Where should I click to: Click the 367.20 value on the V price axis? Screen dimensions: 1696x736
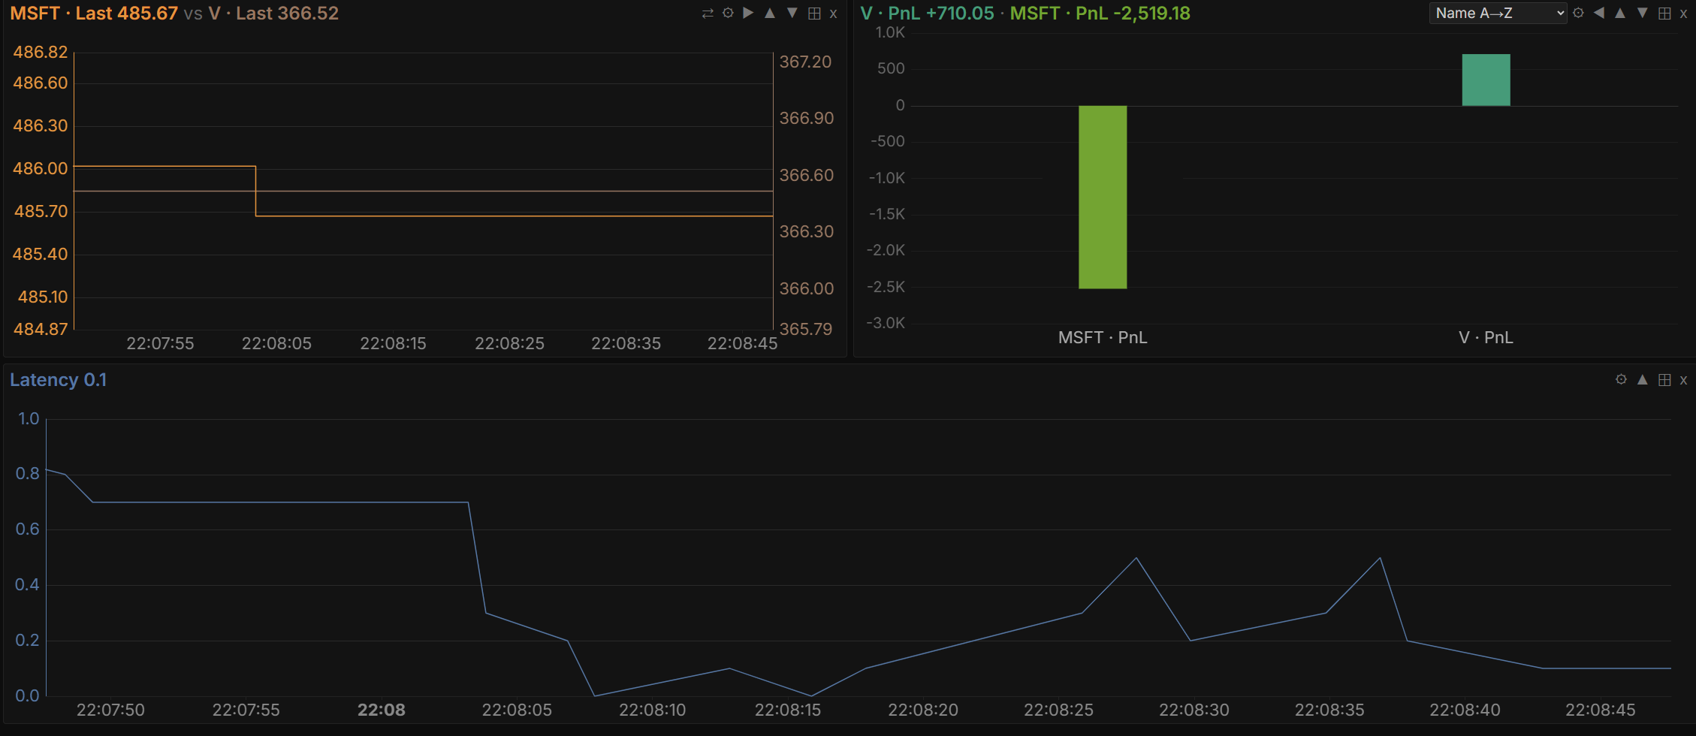coord(805,62)
